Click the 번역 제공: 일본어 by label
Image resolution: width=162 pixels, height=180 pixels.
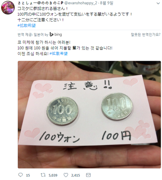[x=33, y=34]
